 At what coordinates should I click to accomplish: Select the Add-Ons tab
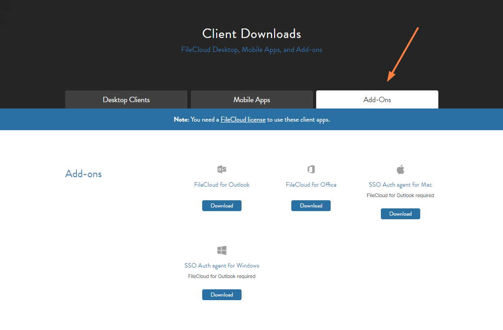(x=377, y=99)
